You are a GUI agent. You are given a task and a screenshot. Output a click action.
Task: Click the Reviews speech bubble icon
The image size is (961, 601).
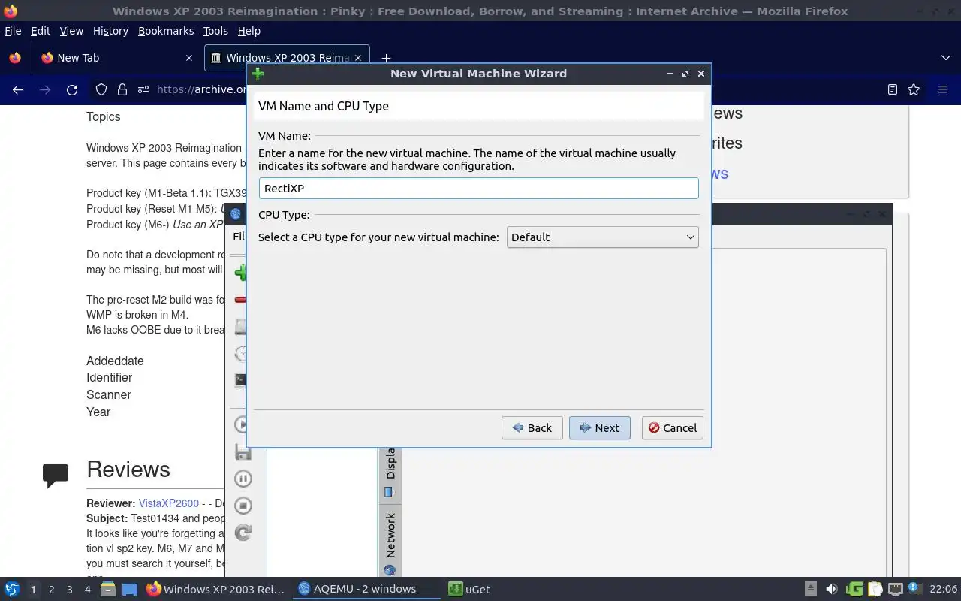point(56,476)
